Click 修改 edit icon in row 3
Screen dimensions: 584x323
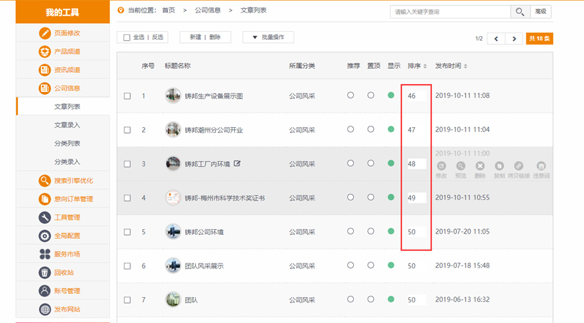pyautogui.click(x=441, y=166)
